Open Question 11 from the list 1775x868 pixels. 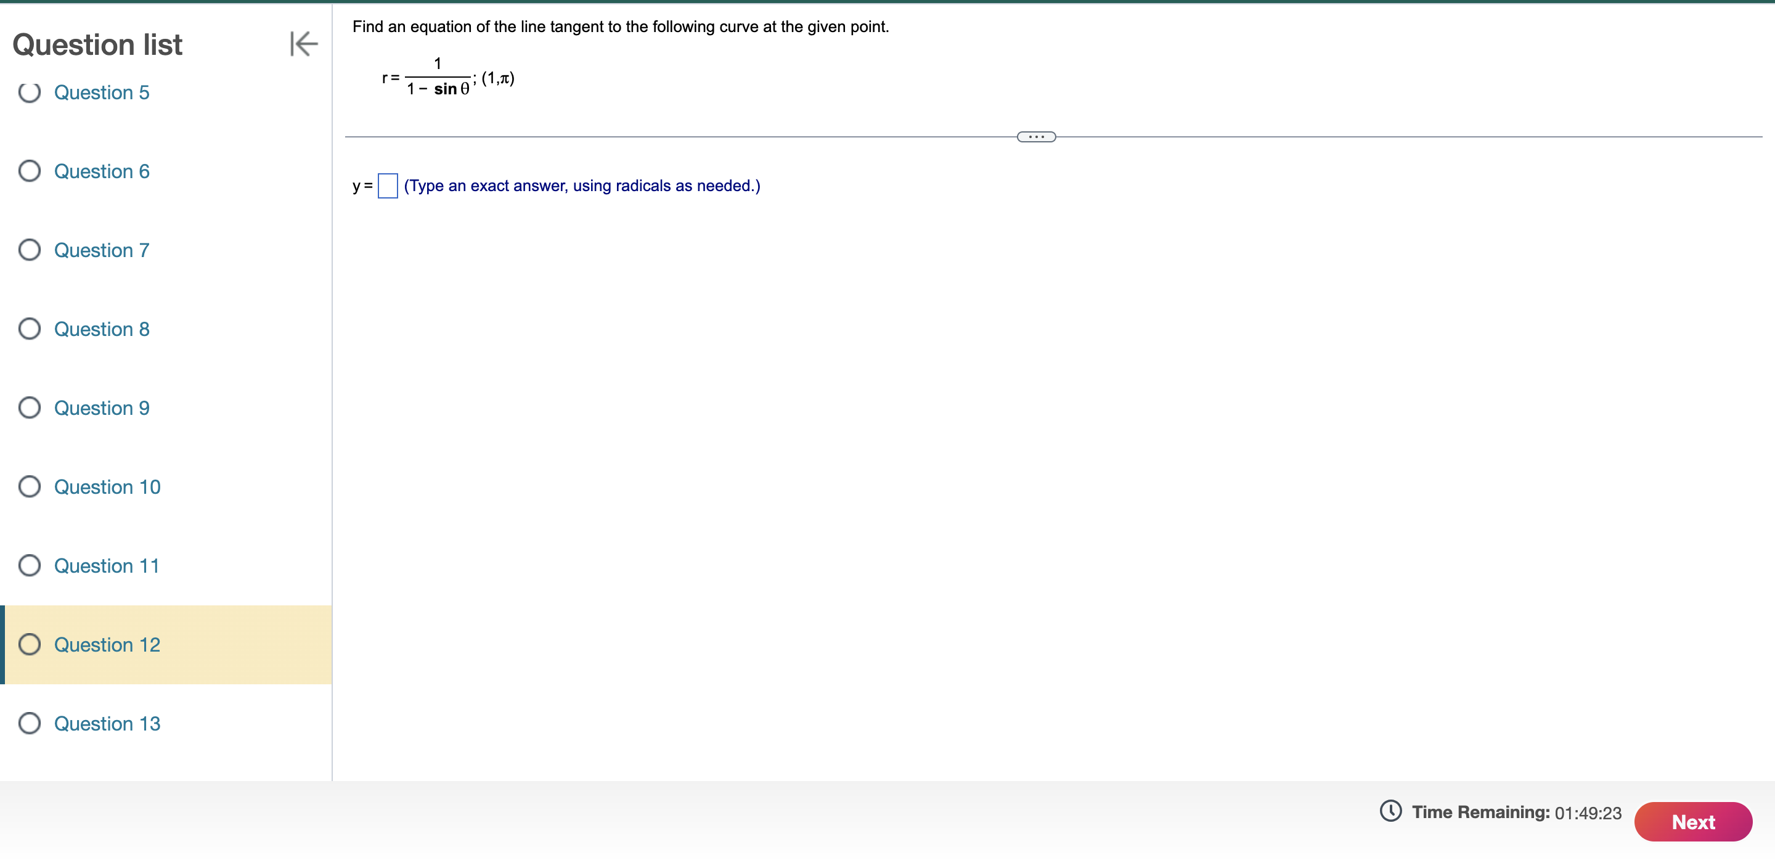pyautogui.click(x=107, y=565)
